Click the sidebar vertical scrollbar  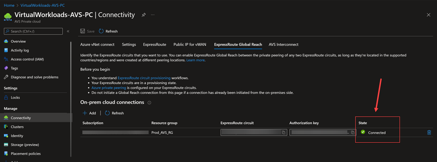(x=71, y=99)
